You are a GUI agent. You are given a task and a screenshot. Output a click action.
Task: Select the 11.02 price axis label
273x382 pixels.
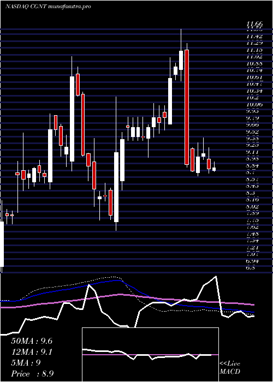pos(254,57)
